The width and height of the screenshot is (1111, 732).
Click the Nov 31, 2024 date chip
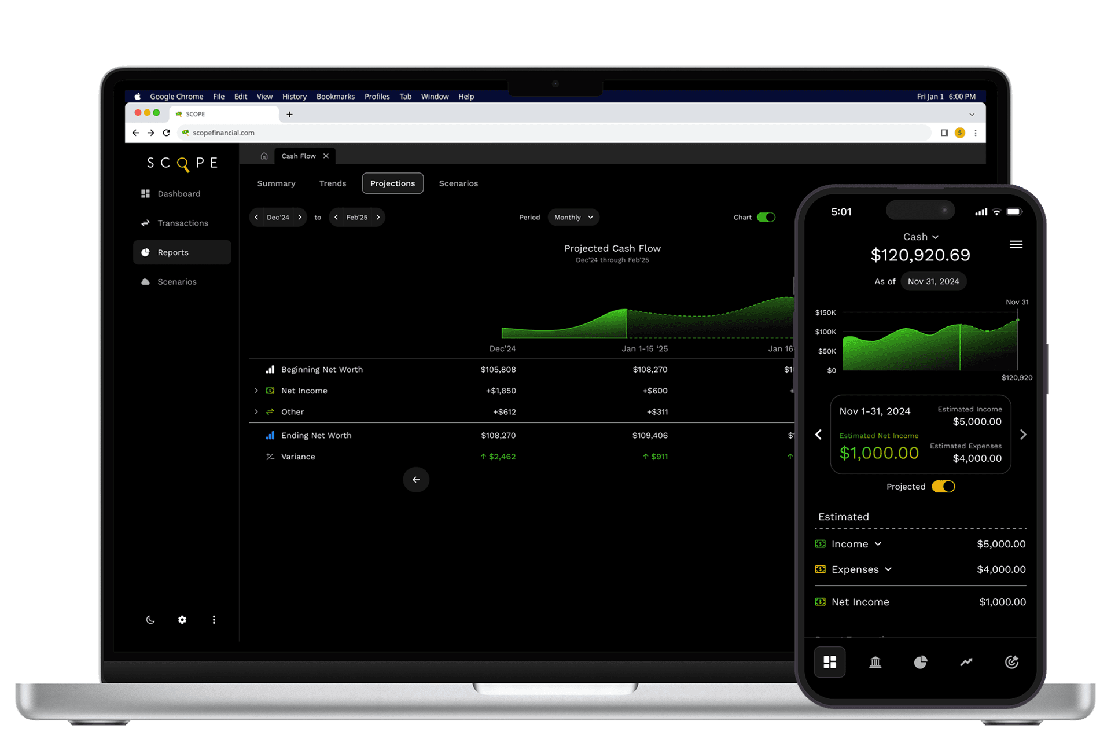933,281
